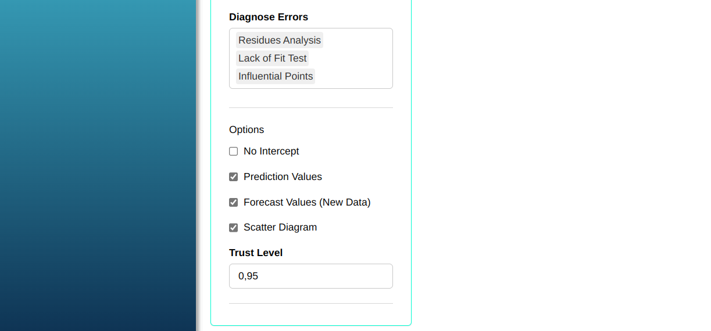Click the "Scatter Diagram" label text
This screenshot has height=331, width=711.
click(280, 227)
